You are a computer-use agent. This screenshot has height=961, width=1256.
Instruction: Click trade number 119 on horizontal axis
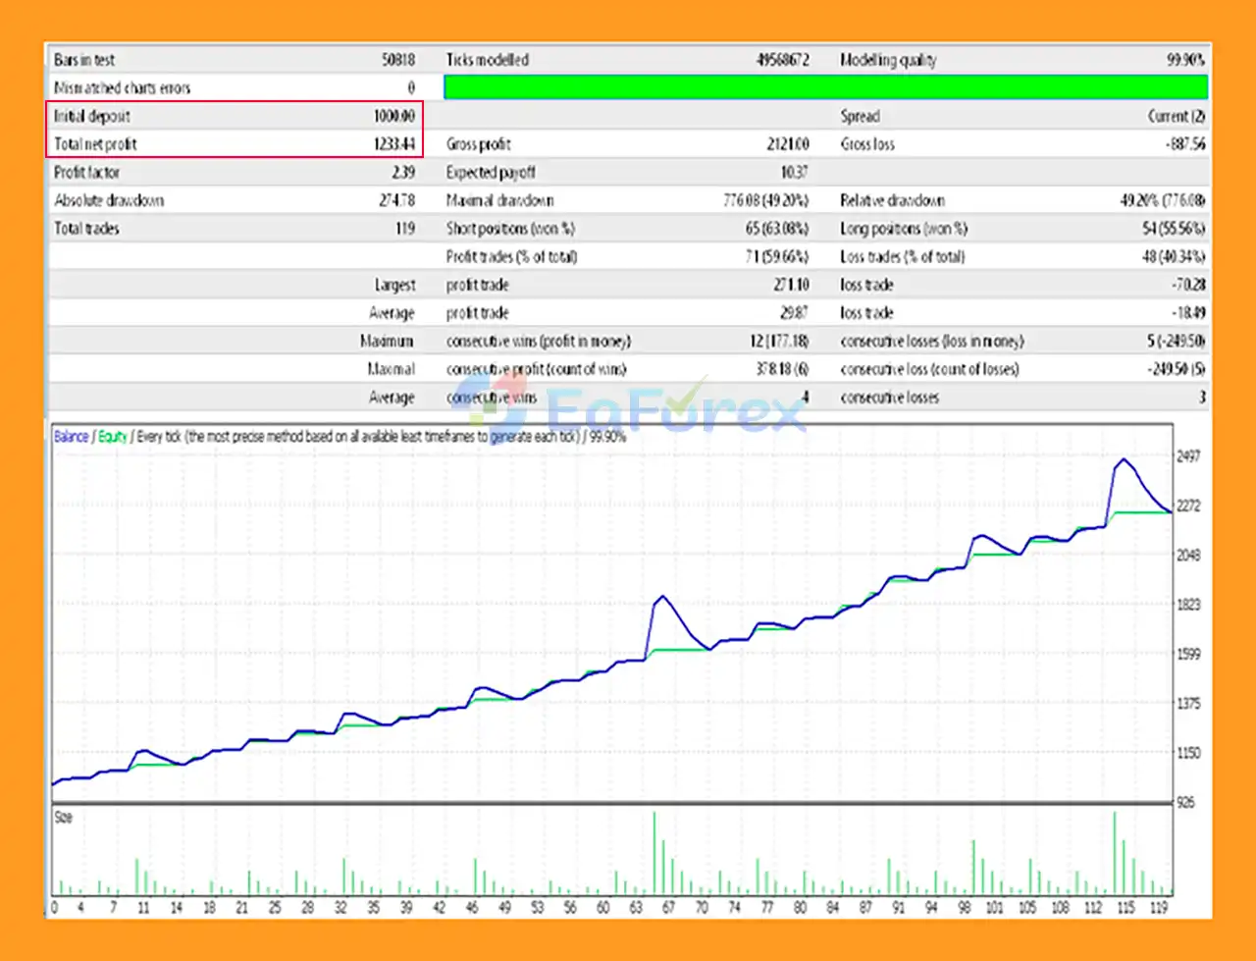coord(1159,908)
